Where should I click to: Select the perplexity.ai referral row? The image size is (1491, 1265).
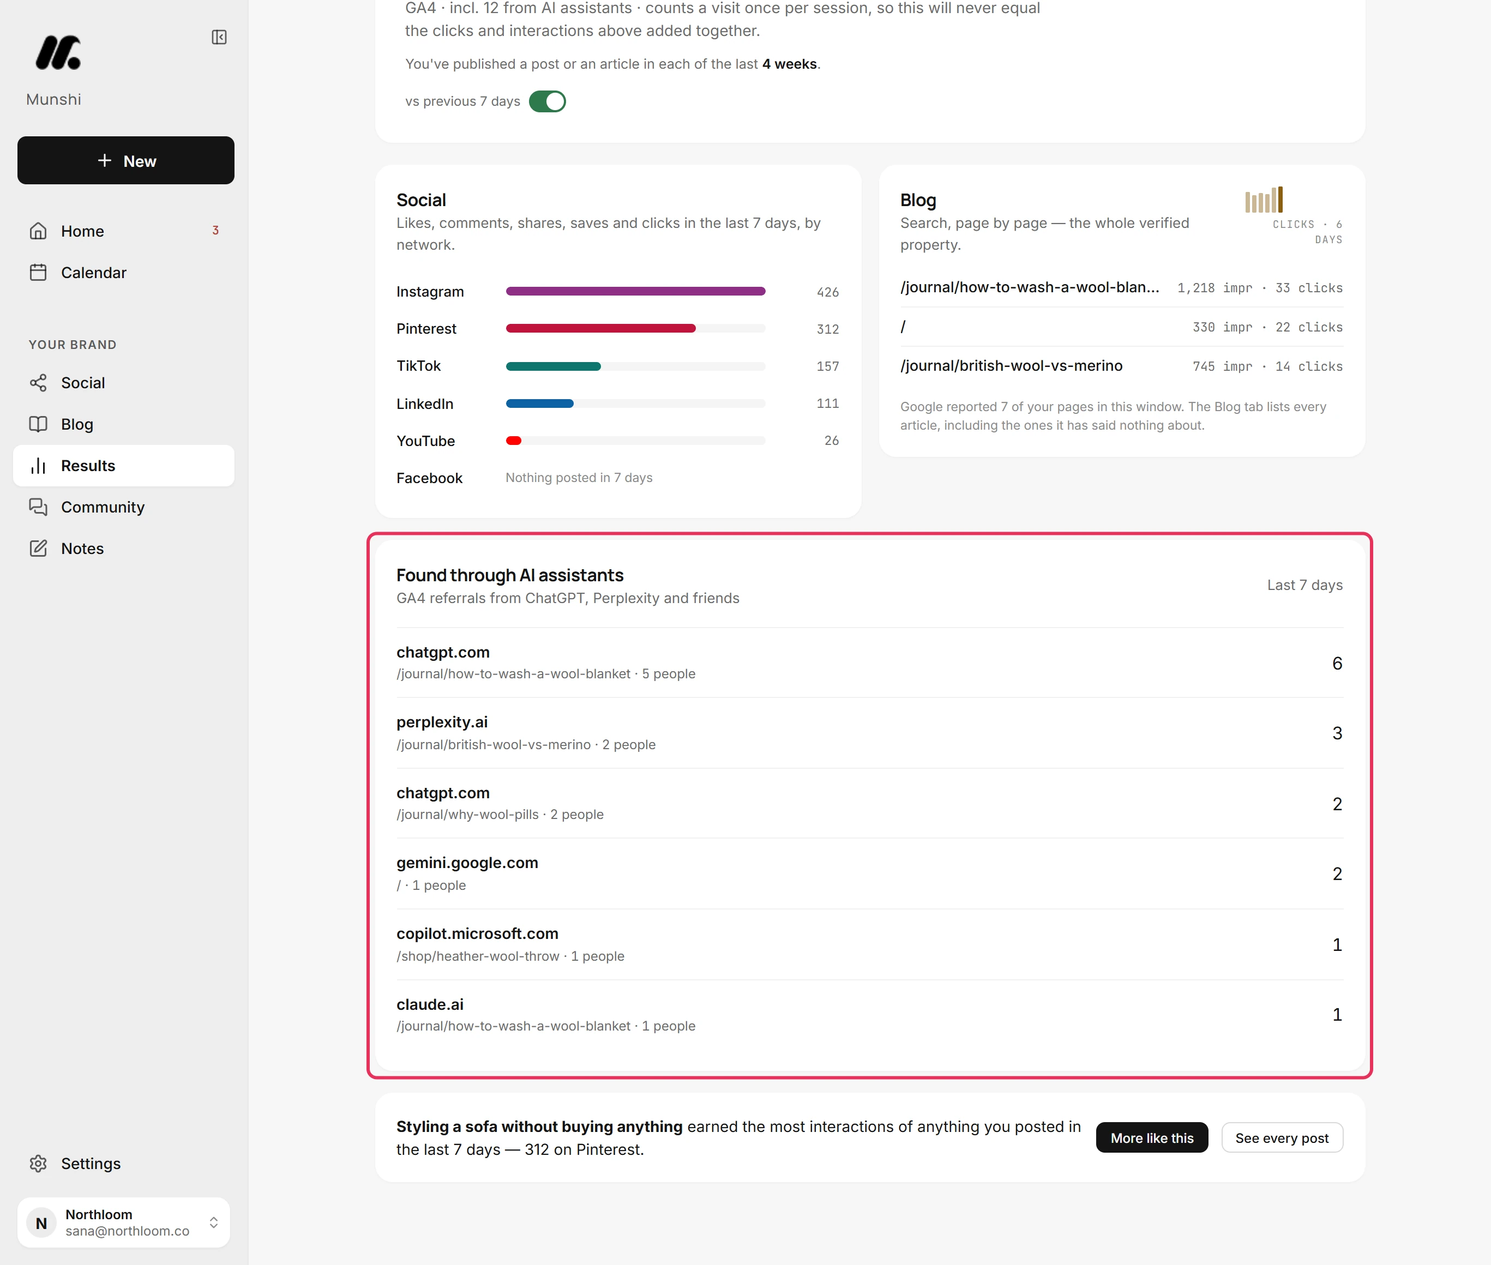[x=869, y=733]
